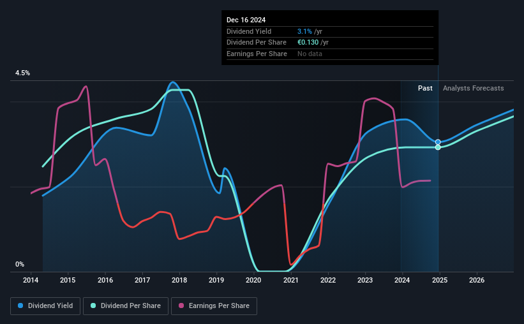Click the 'Dividend Yield' row label in tooltip

249,31
